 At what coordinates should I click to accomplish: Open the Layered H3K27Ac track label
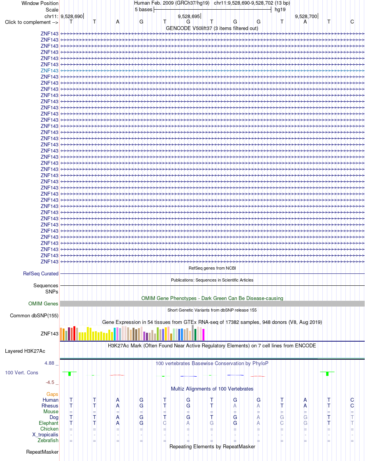click(25, 351)
